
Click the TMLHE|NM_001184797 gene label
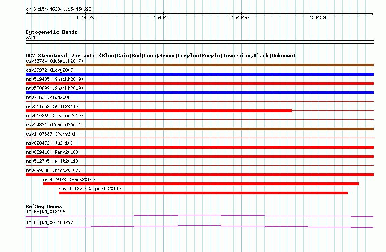coord(49,222)
